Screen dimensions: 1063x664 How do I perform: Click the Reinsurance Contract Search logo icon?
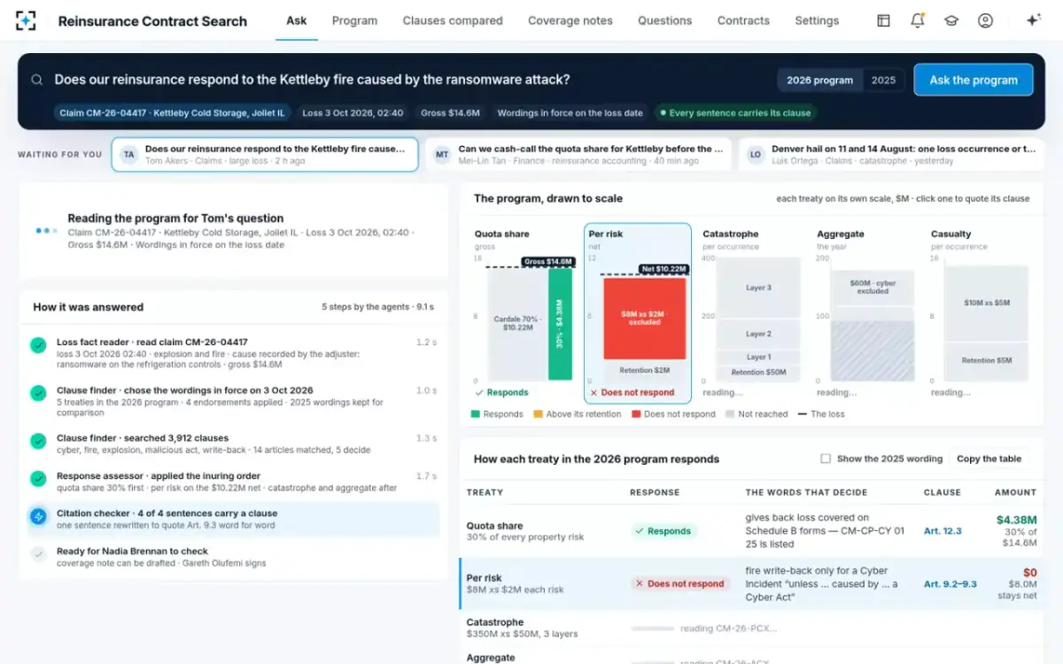pos(27,20)
